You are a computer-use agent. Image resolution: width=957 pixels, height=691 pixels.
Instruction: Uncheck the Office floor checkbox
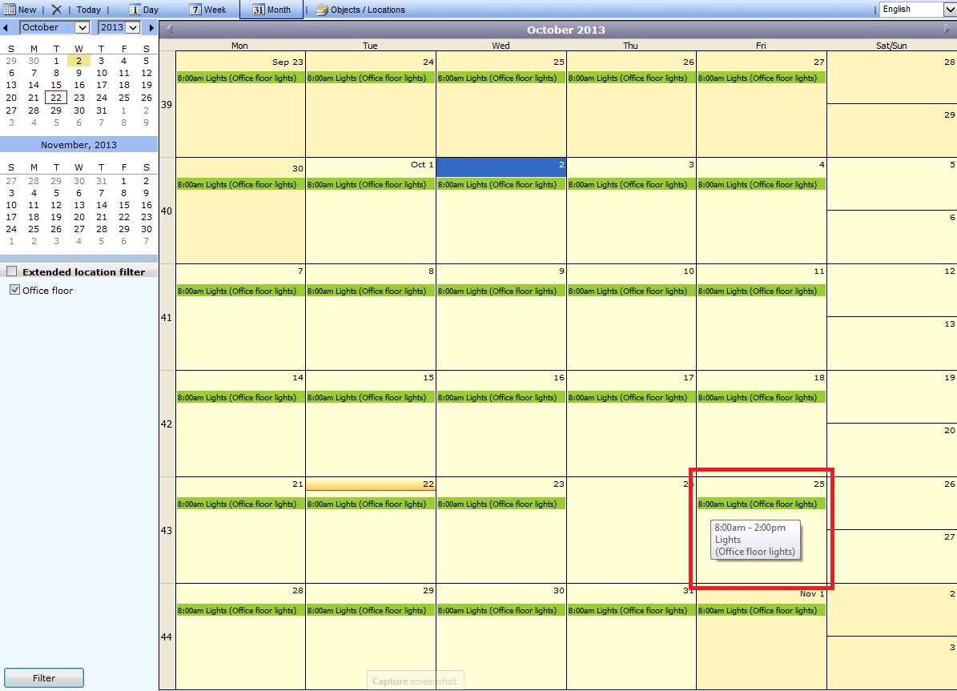14,290
